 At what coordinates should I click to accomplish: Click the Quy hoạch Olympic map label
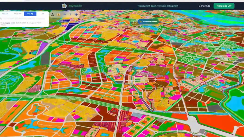click(x=148, y=22)
